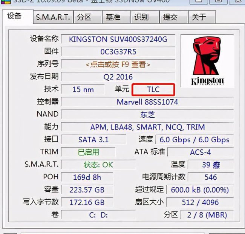The image size is (245, 234).
Task: Click capabilities APM, LBA48, SMART, NCQ, TRIM
Action: pyautogui.click(x=147, y=127)
